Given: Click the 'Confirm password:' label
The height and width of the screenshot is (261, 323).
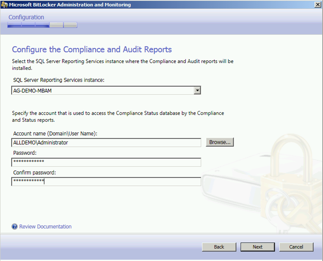Looking at the screenshot, I should click(35, 173).
